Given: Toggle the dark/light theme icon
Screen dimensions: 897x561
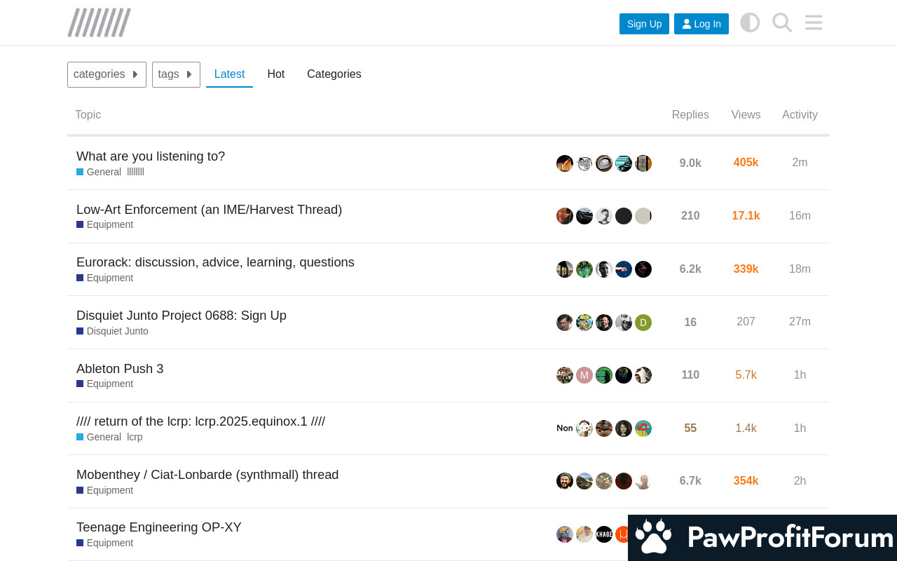Looking at the screenshot, I should point(750,22).
